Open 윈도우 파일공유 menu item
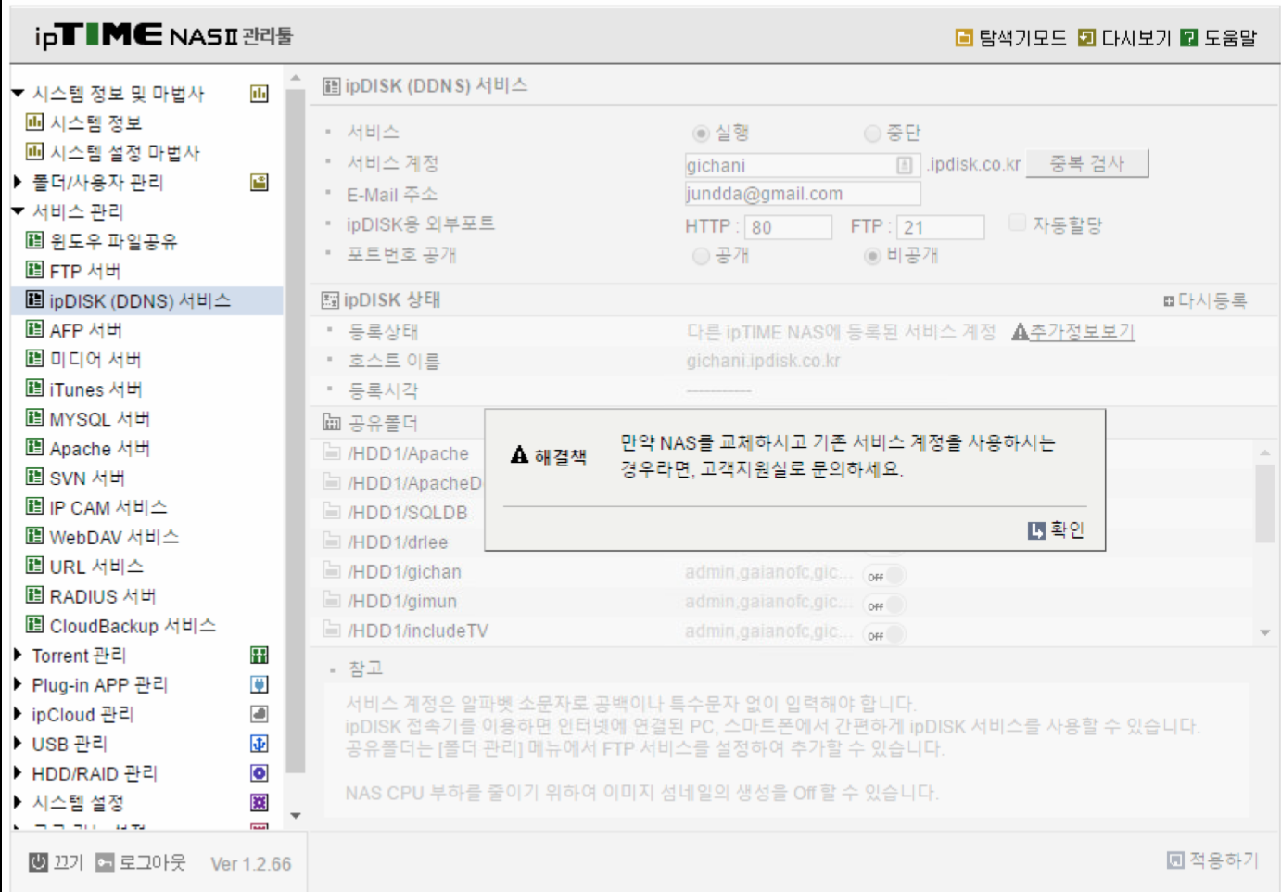This screenshot has height=892, width=1281. click(x=113, y=242)
